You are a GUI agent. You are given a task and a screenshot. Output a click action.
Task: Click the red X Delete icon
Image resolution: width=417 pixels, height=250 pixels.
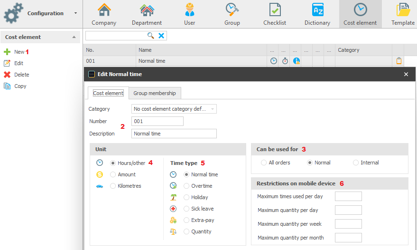coord(7,75)
